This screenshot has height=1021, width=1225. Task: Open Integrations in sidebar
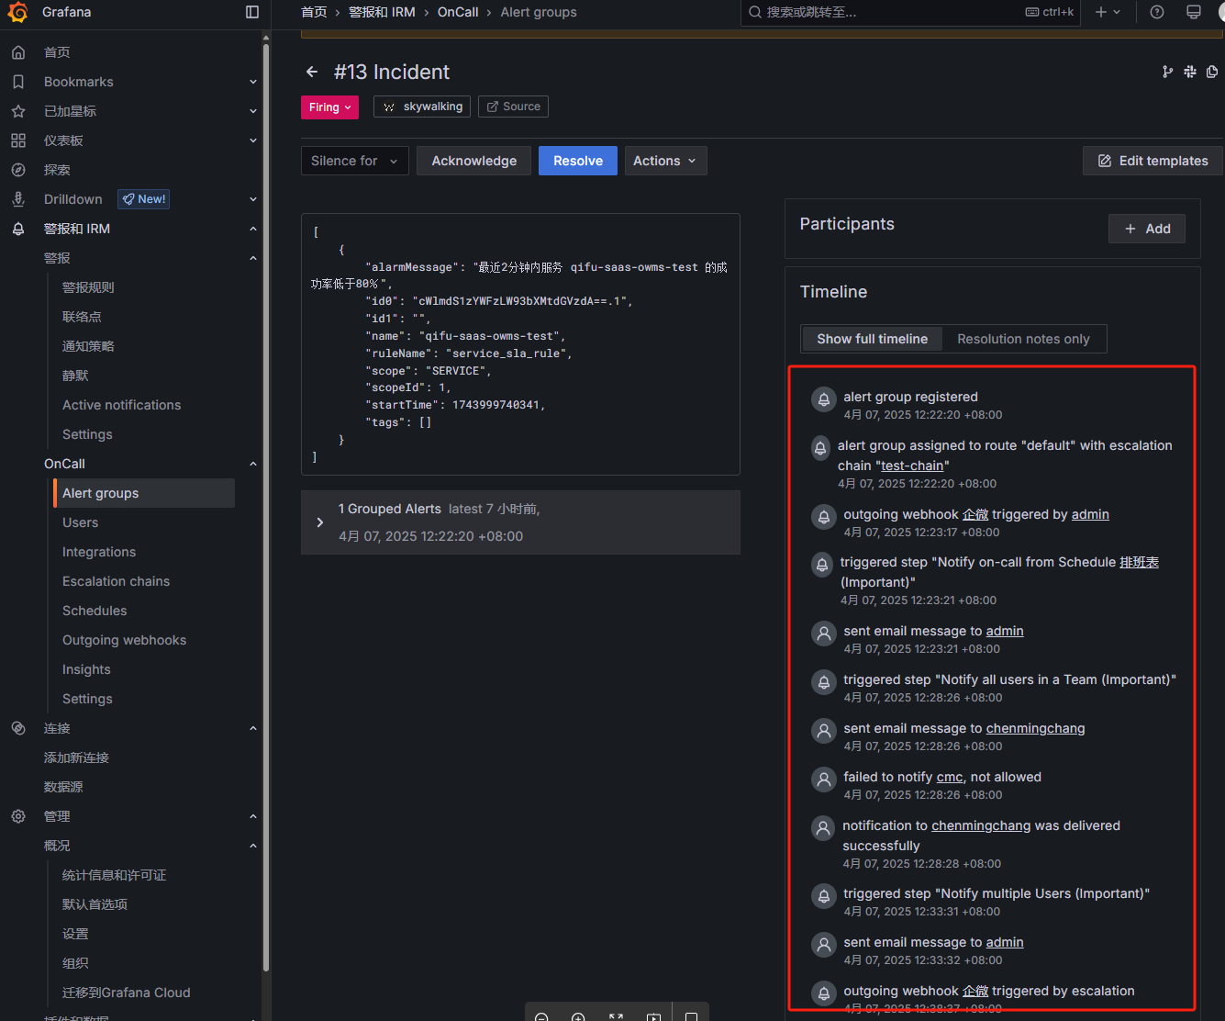pyautogui.click(x=99, y=552)
